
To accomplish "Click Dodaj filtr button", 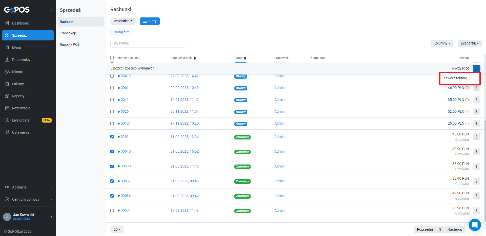I will [x=121, y=32].
